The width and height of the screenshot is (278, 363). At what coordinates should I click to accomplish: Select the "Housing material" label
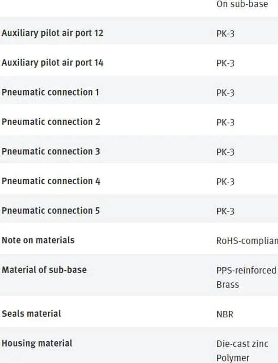(37, 343)
